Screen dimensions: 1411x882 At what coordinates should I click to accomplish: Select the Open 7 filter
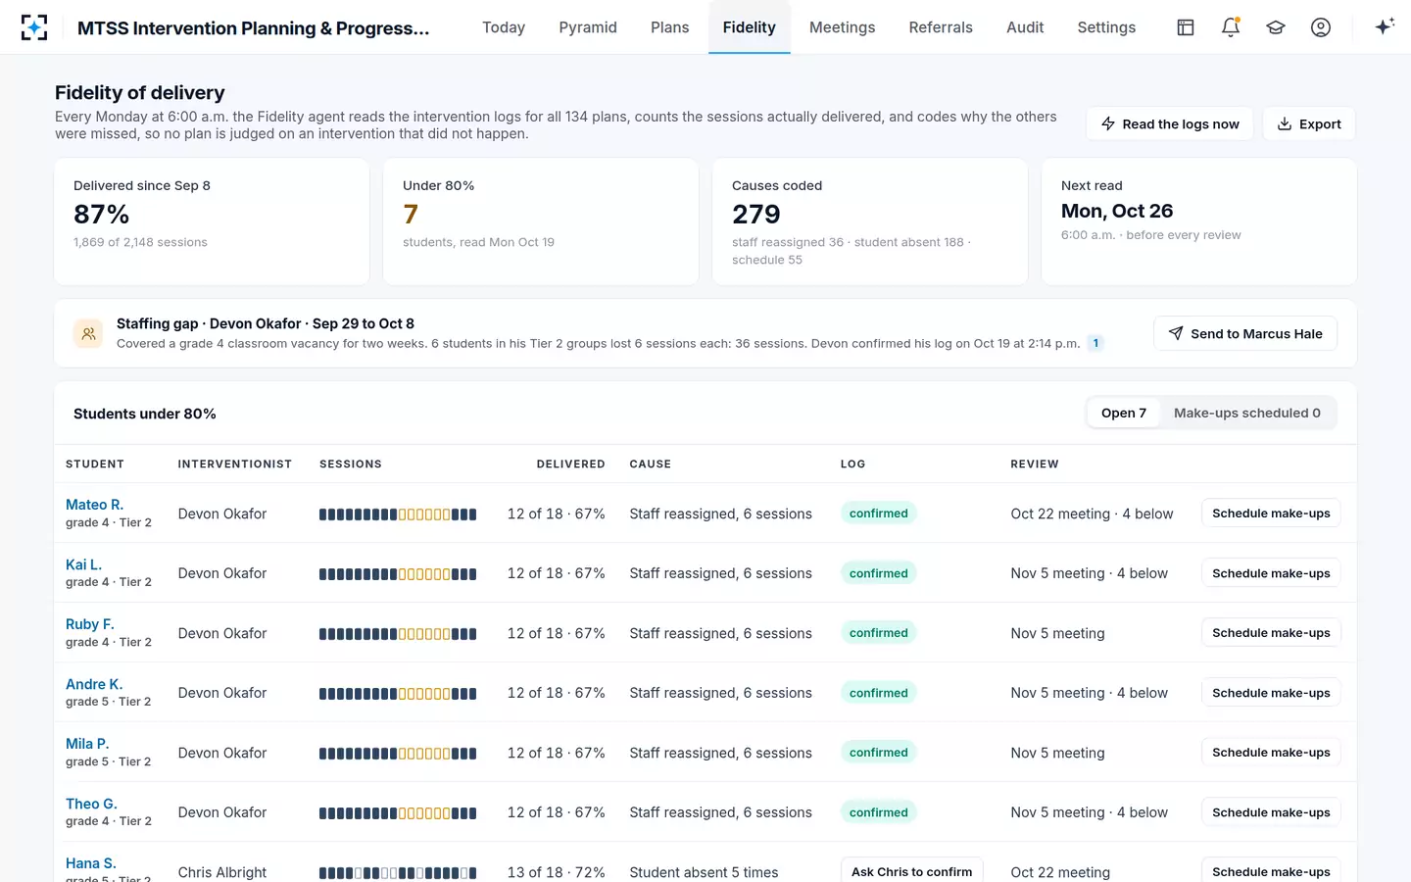tap(1124, 413)
